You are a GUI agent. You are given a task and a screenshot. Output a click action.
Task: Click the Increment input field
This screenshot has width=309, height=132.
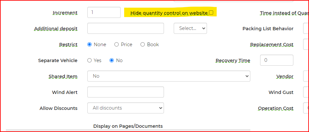104,12
